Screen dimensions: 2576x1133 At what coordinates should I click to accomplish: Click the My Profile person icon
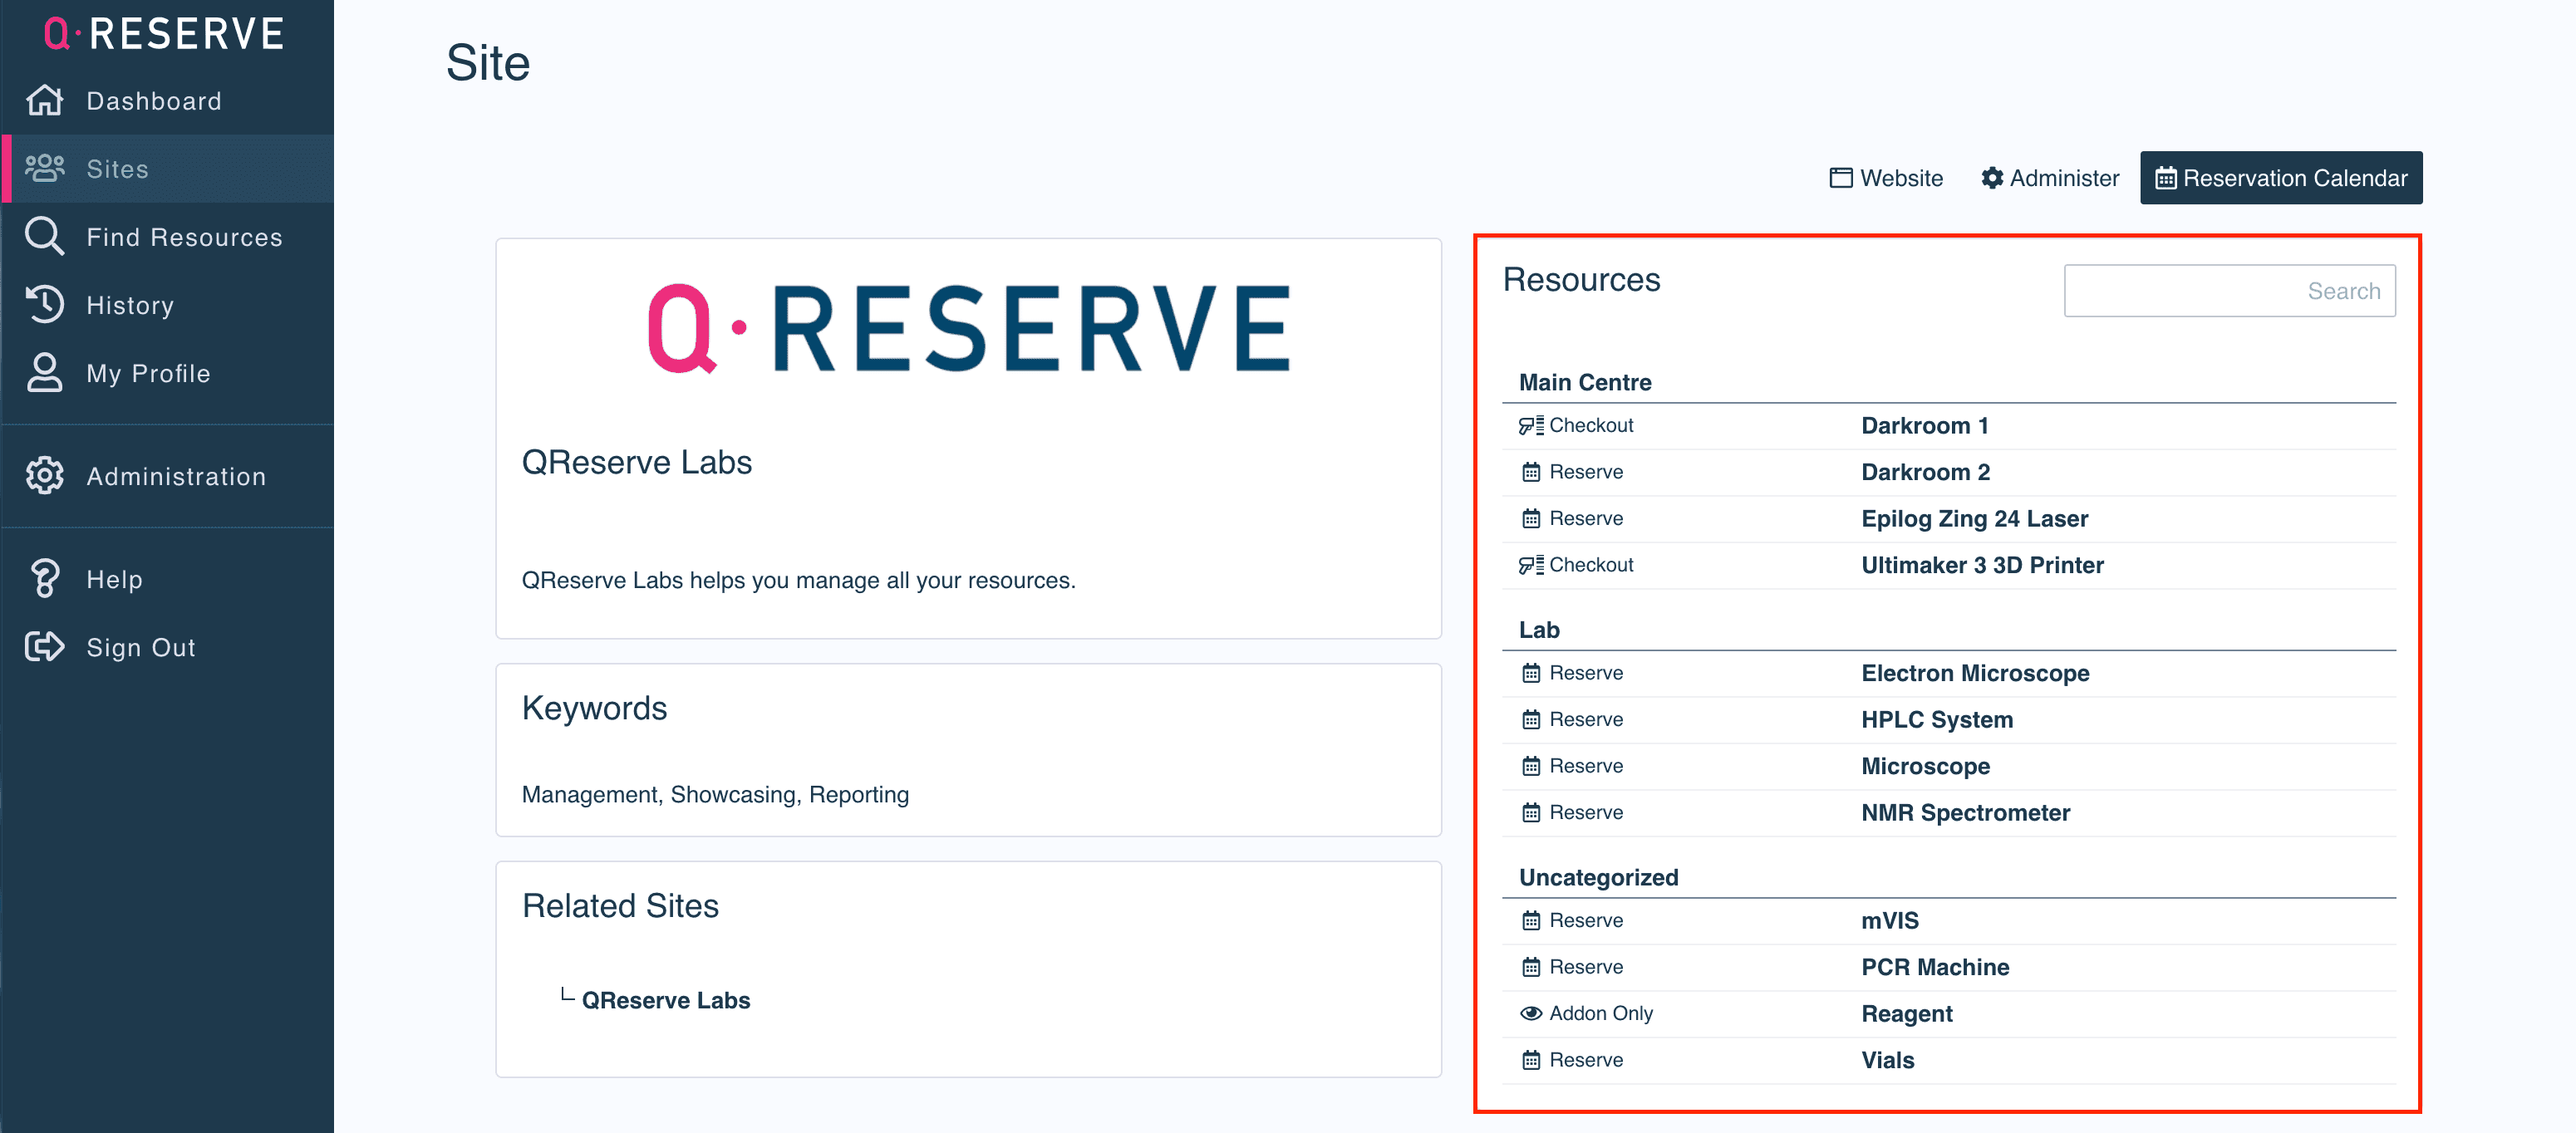(x=45, y=372)
